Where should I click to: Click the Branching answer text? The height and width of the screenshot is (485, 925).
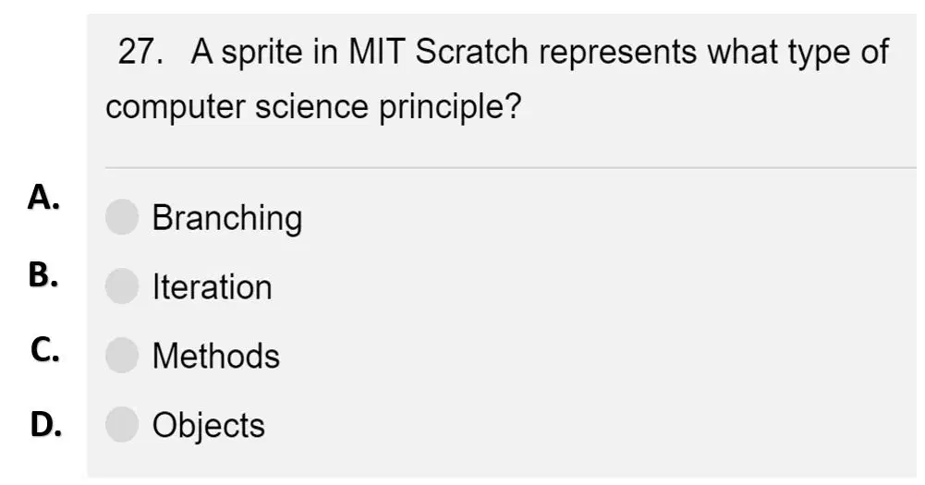tap(227, 219)
